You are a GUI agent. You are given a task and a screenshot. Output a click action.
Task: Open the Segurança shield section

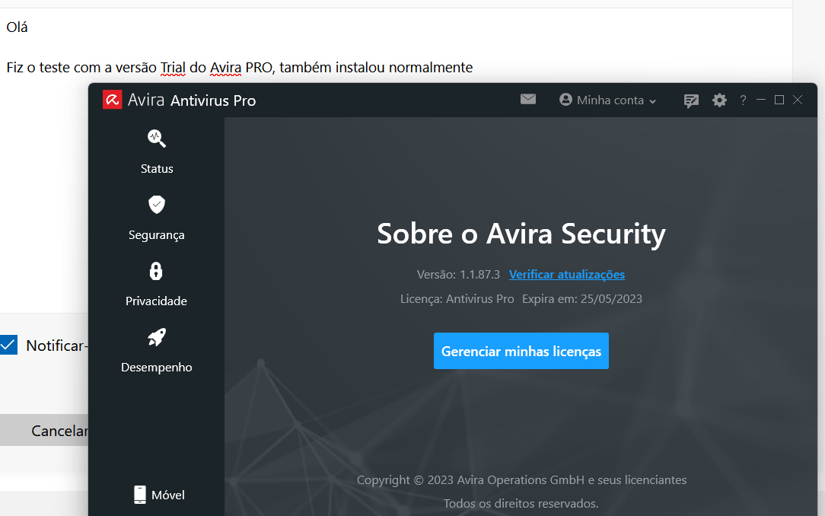click(157, 205)
